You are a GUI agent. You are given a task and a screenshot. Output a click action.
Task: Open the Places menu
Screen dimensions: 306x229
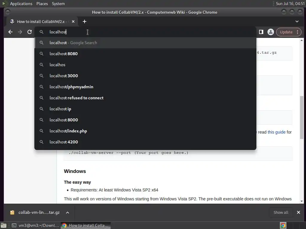(x=42, y=4)
